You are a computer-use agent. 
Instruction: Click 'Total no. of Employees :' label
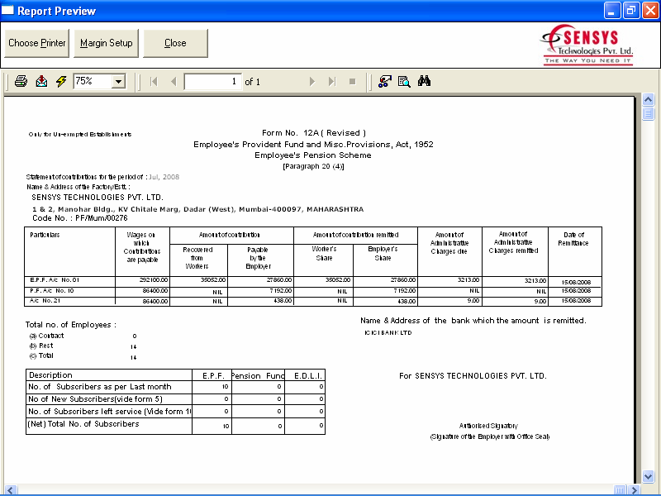(71, 325)
